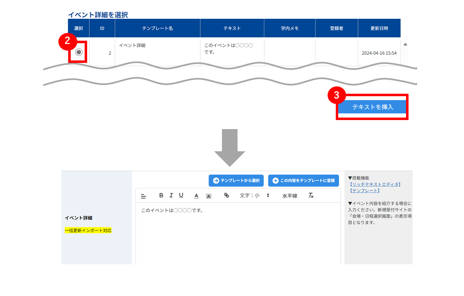Toggle bold formatting in the editor
The image size is (464, 296).
click(x=161, y=195)
